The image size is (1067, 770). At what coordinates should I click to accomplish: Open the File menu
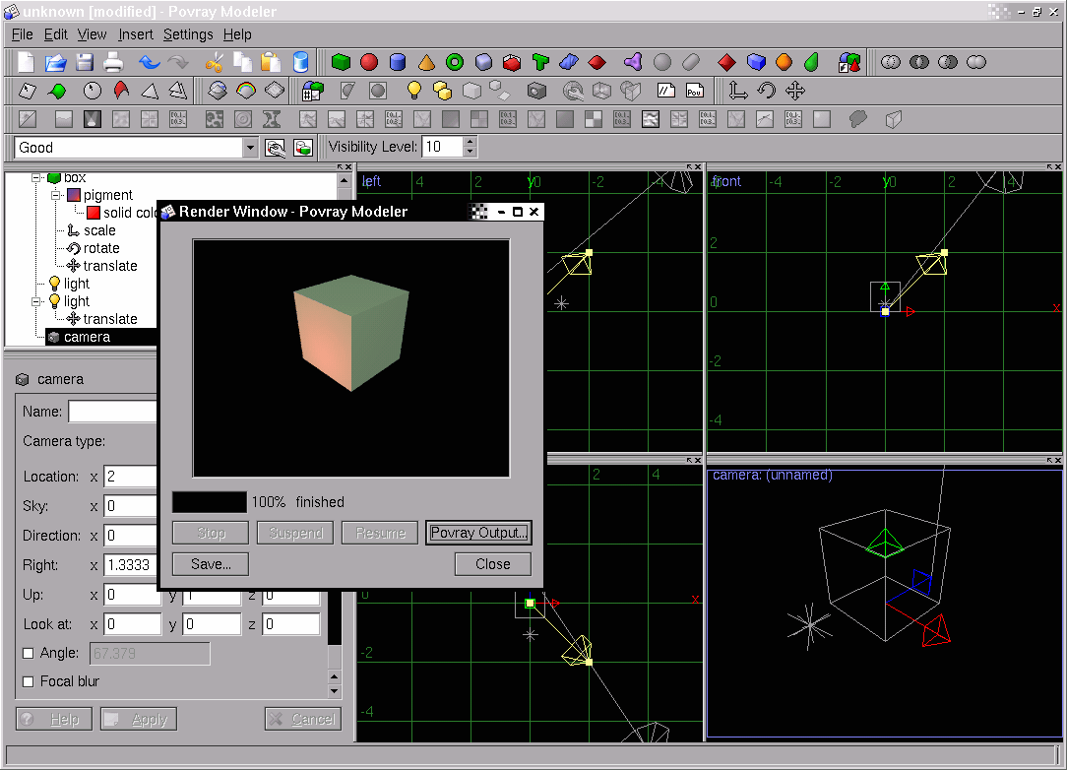22,34
